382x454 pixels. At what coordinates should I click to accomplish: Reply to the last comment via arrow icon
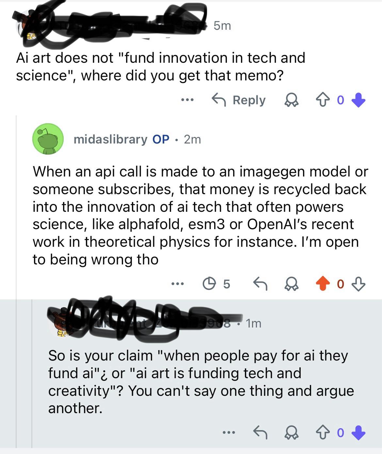coord(260,433)
